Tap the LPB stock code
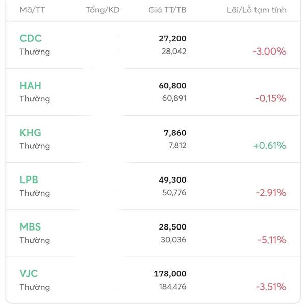Screen dimensions: 306x306 (x=29, y=180)
